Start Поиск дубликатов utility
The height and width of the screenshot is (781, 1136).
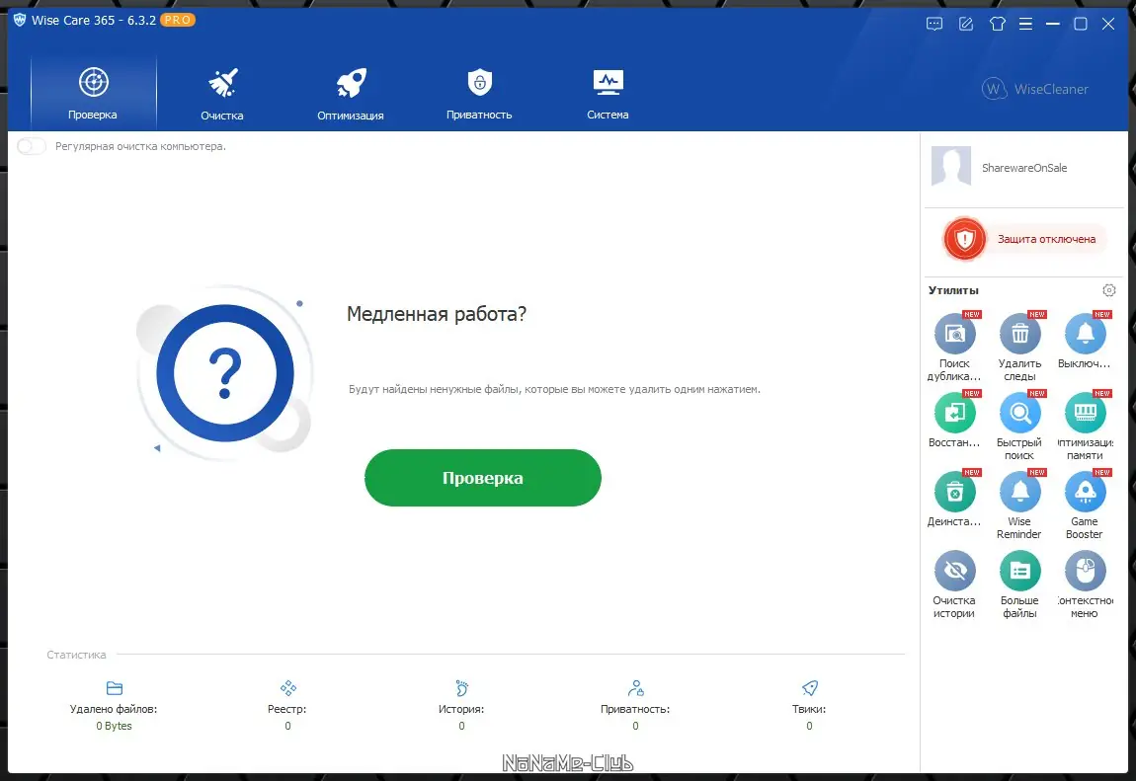coord(954,335)
